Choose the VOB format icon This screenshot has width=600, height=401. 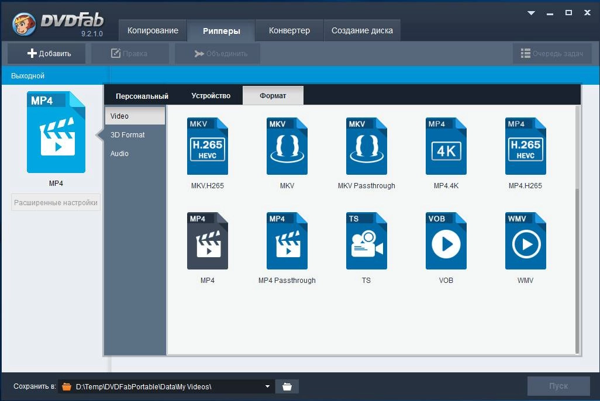click(446, 241)
